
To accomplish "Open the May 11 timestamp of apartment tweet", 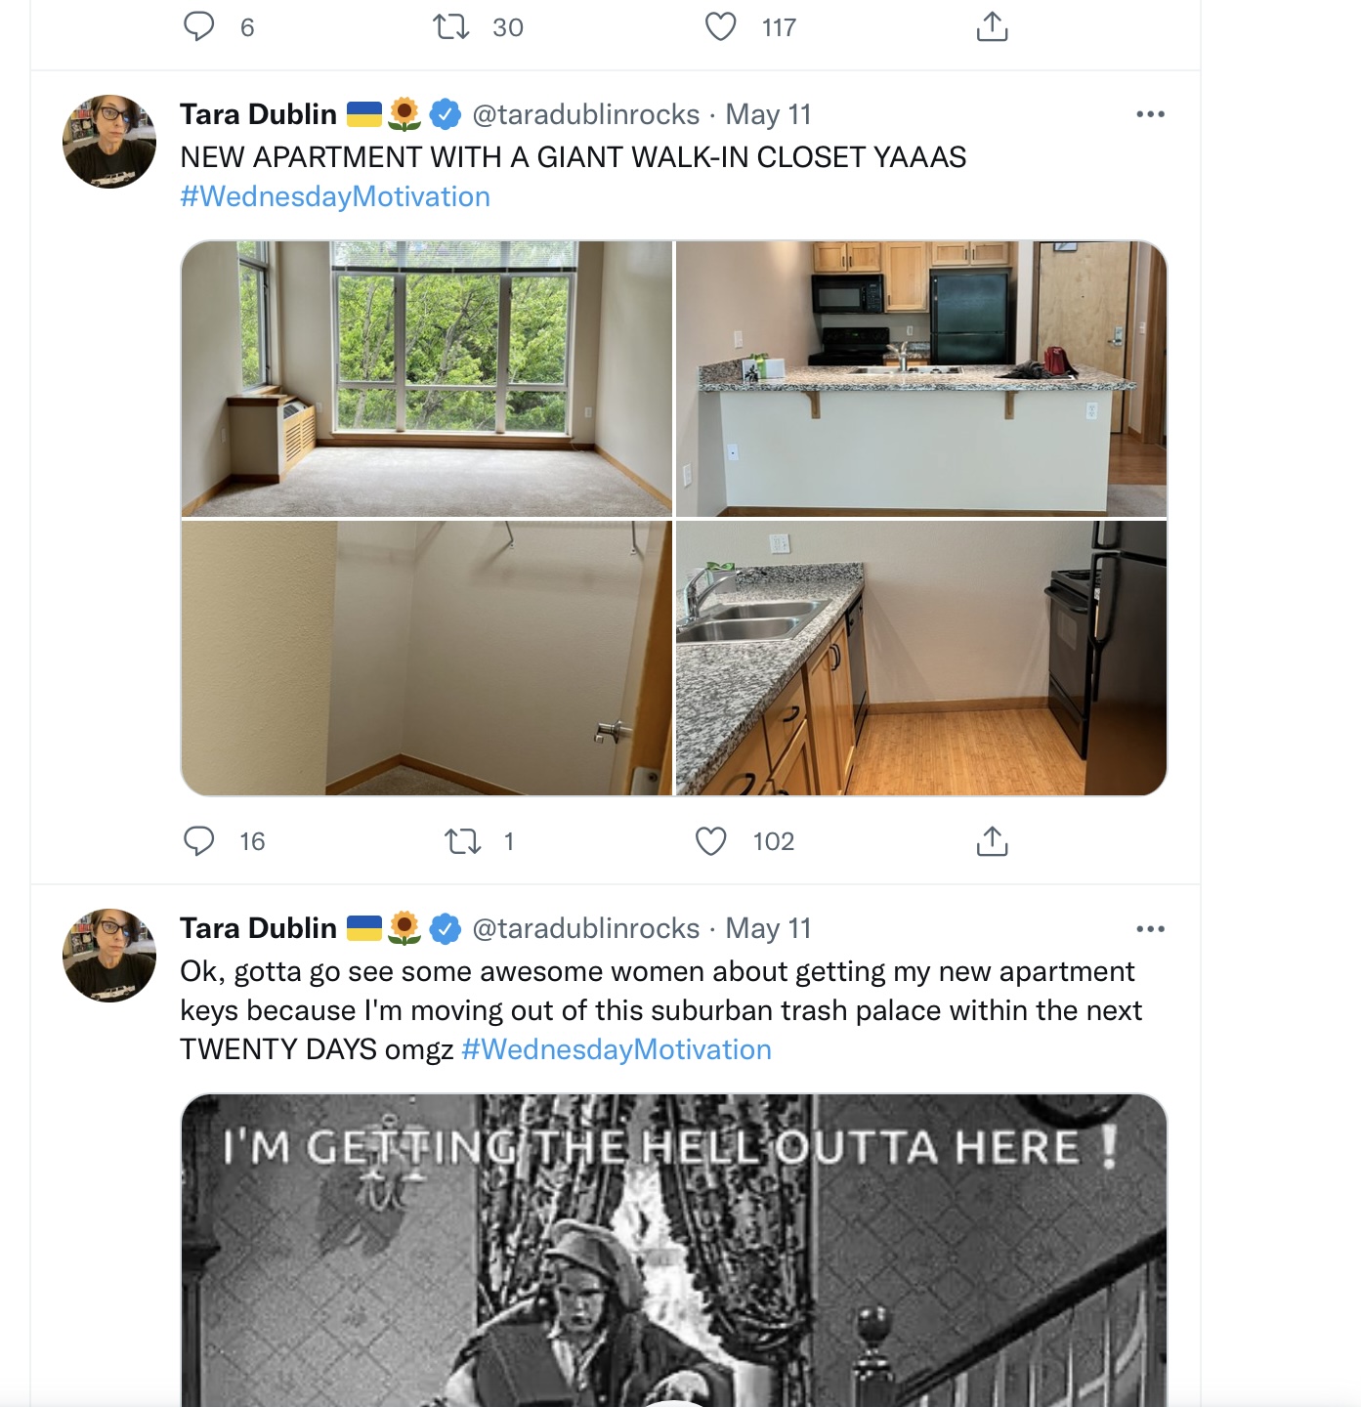I will pos(768,114).
